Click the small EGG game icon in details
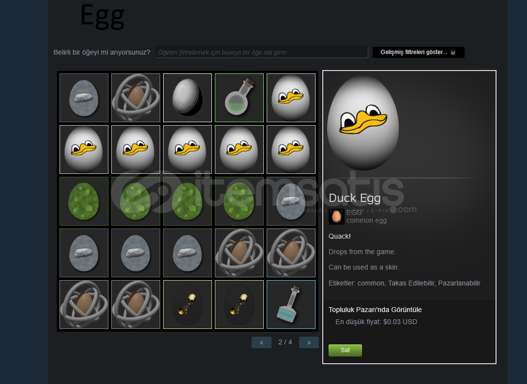This screenshot has height=384, width=527. click(x=336, y=217)
